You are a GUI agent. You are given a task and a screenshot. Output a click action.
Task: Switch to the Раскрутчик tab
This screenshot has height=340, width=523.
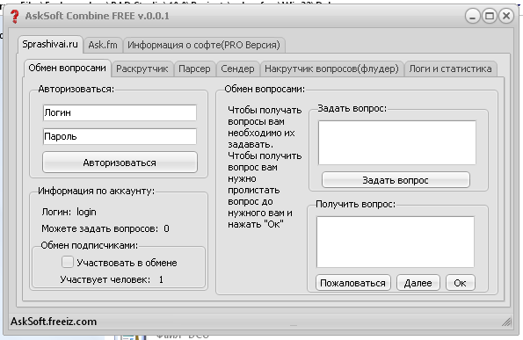(x=142, y=69)
